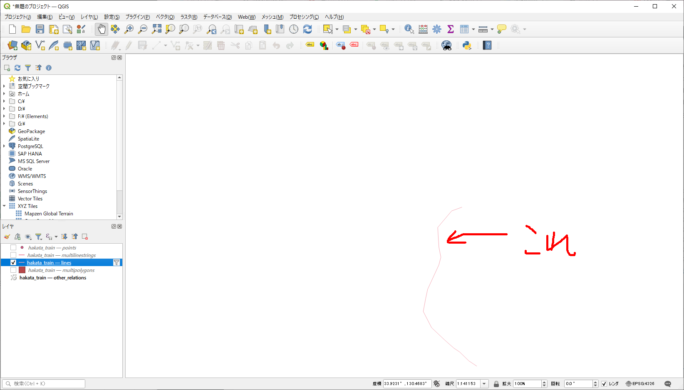
Task: Expand the PostgreSQL browser node
Action: coord(4,146)
